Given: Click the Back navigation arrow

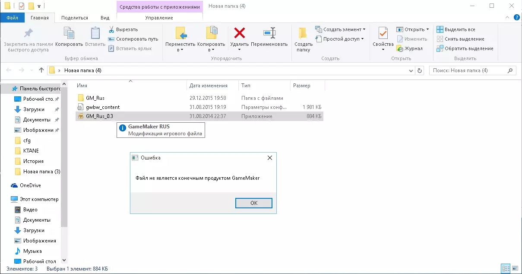Looking at the screenshot, I should 9,70.
